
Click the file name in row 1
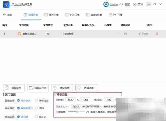point(29,34)
